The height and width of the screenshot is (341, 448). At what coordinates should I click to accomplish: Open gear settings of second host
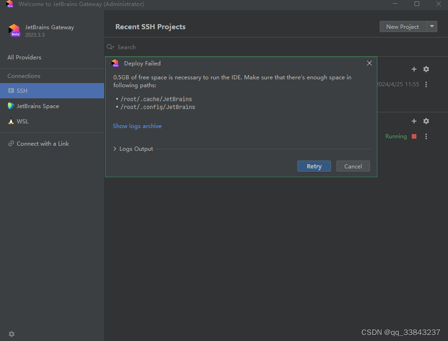tap(426, 121)
